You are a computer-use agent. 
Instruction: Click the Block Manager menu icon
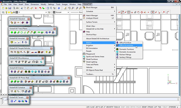pyautogui.click(x=84, y=7)
